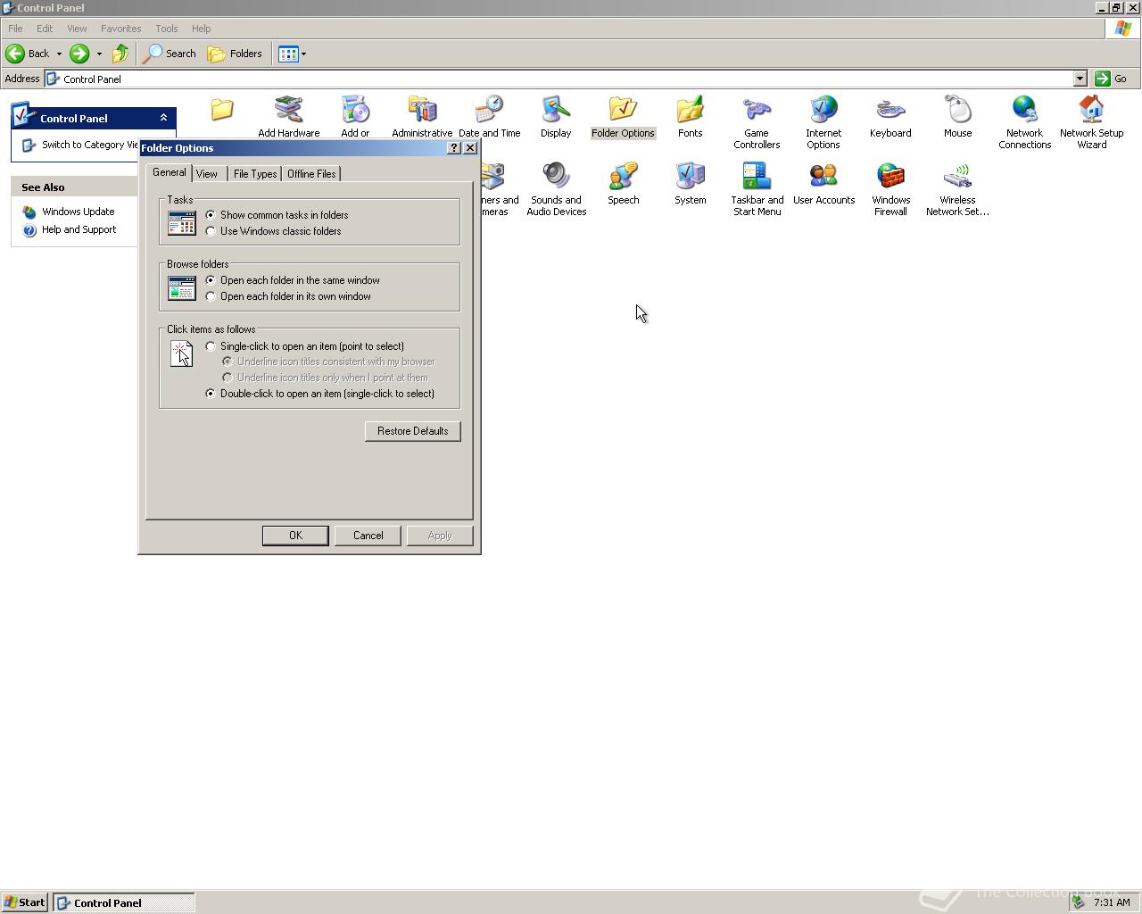Click the Restore Defaults button
The height and width of the screenshot is (914, 1142).
pyautogui.click(x=412, y=431)
